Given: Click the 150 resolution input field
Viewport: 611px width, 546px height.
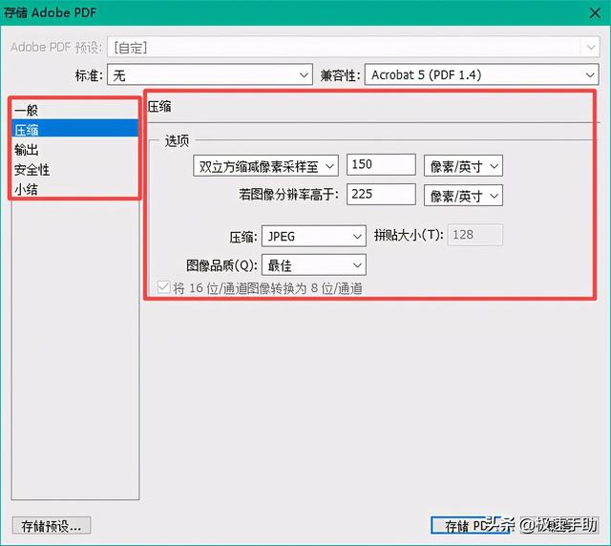Looking at the screenshot, I should coord(381,164).
